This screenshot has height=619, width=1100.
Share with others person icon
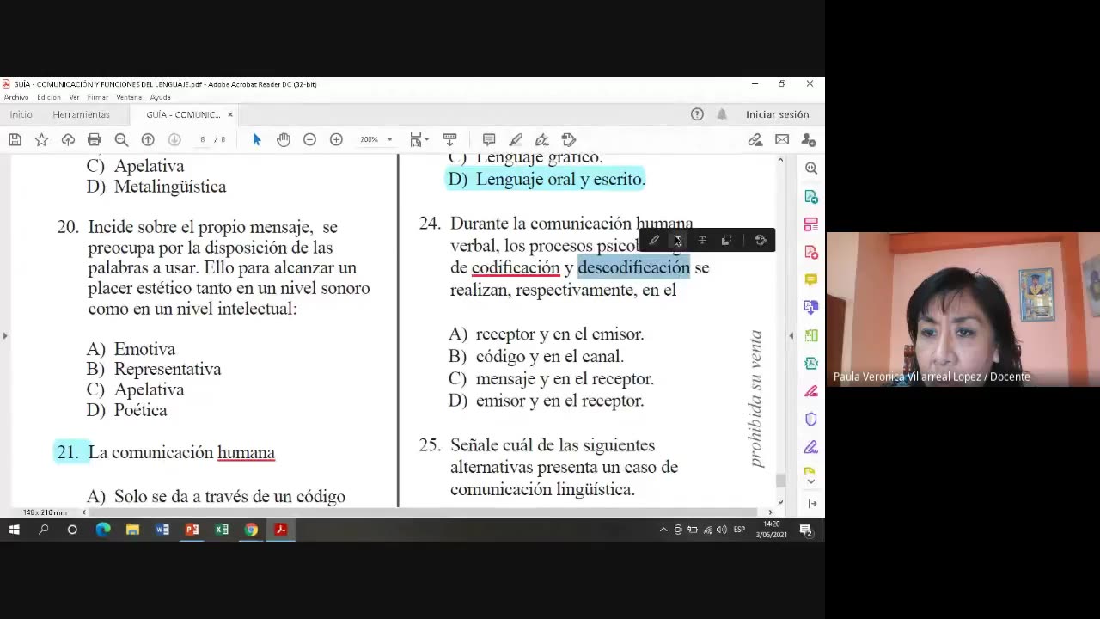(x=809, y=139)
